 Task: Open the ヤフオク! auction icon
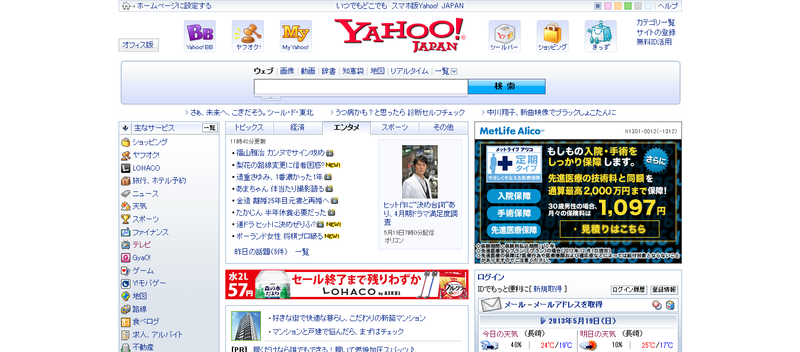pos(248,36)
